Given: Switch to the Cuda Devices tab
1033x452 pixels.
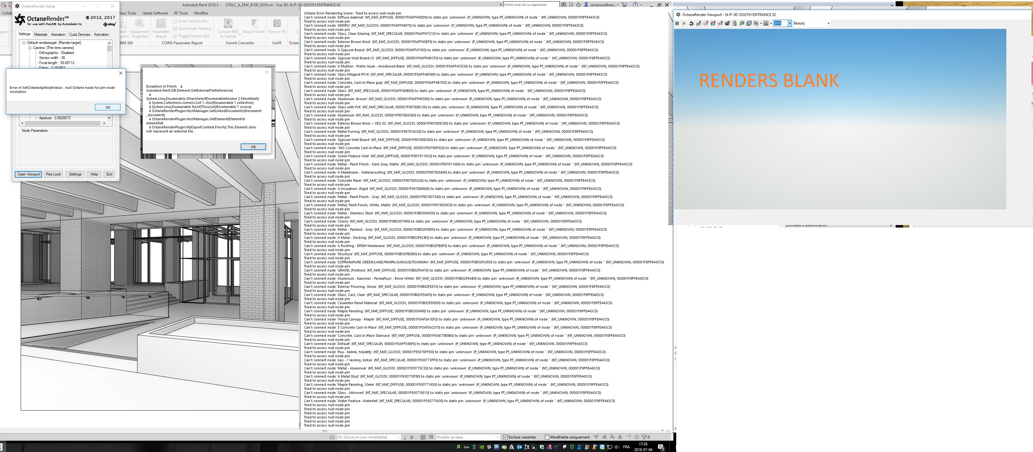Looking at the screenshot, I should tap(79, 35).
